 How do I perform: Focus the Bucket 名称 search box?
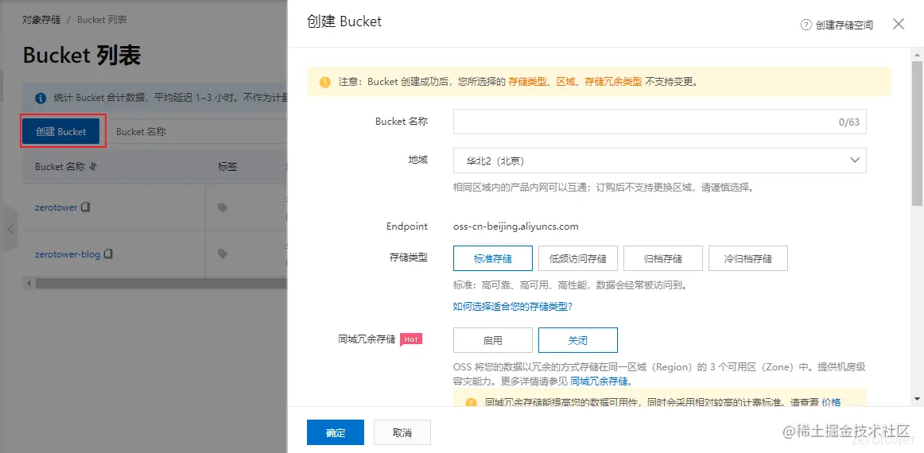[197, 131]
